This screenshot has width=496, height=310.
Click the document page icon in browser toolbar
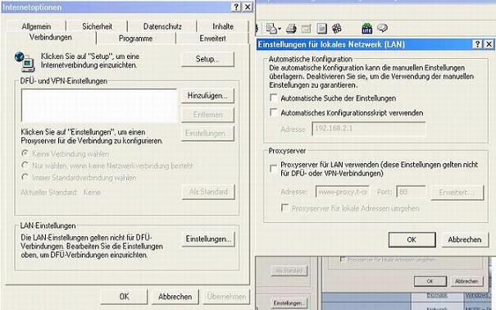321,29
